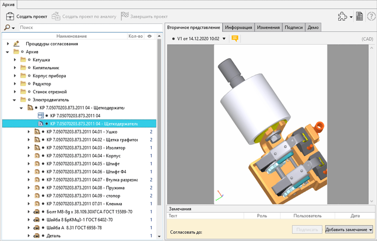Open the Добавить замечание dropdown arrow
Viewport: 377px width, 241px height.
(370, 230)
